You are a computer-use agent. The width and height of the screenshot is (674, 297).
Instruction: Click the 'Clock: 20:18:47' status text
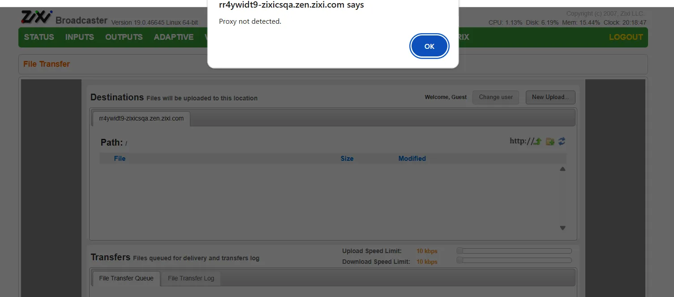point(625,22)
